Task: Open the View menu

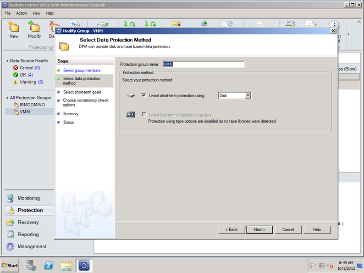Action: [x=36, y=13]
